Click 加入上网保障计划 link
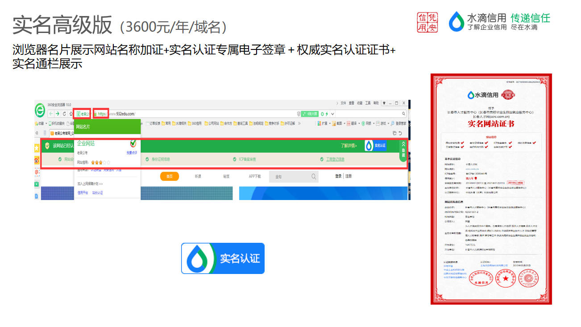 pos(90,184)
